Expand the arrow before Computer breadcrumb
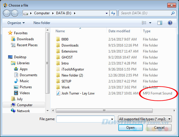This screenshot has height=137, width=179. click(31, 13)
